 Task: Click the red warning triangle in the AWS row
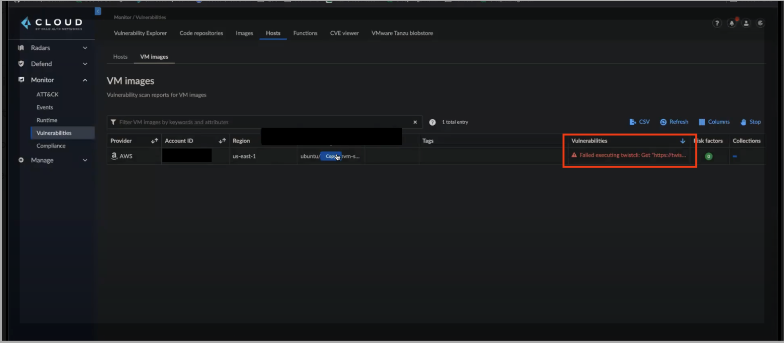[x=574, y=155]
